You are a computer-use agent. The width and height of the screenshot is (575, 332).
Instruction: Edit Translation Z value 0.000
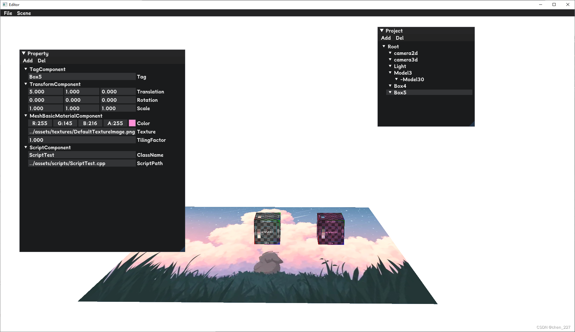click(118, 92)
